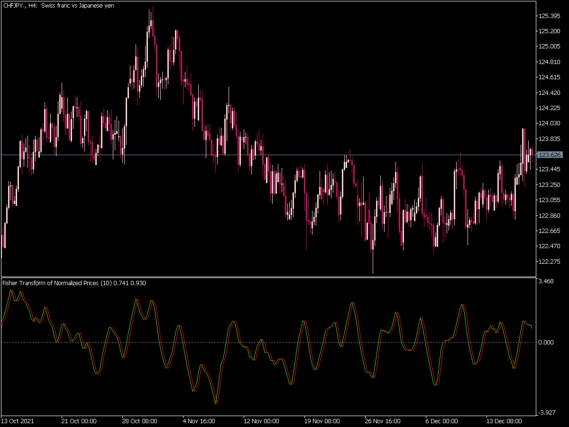Click the 122.470 price axis label
This screenshot has height=427, width=569.
tap(550, 246)
